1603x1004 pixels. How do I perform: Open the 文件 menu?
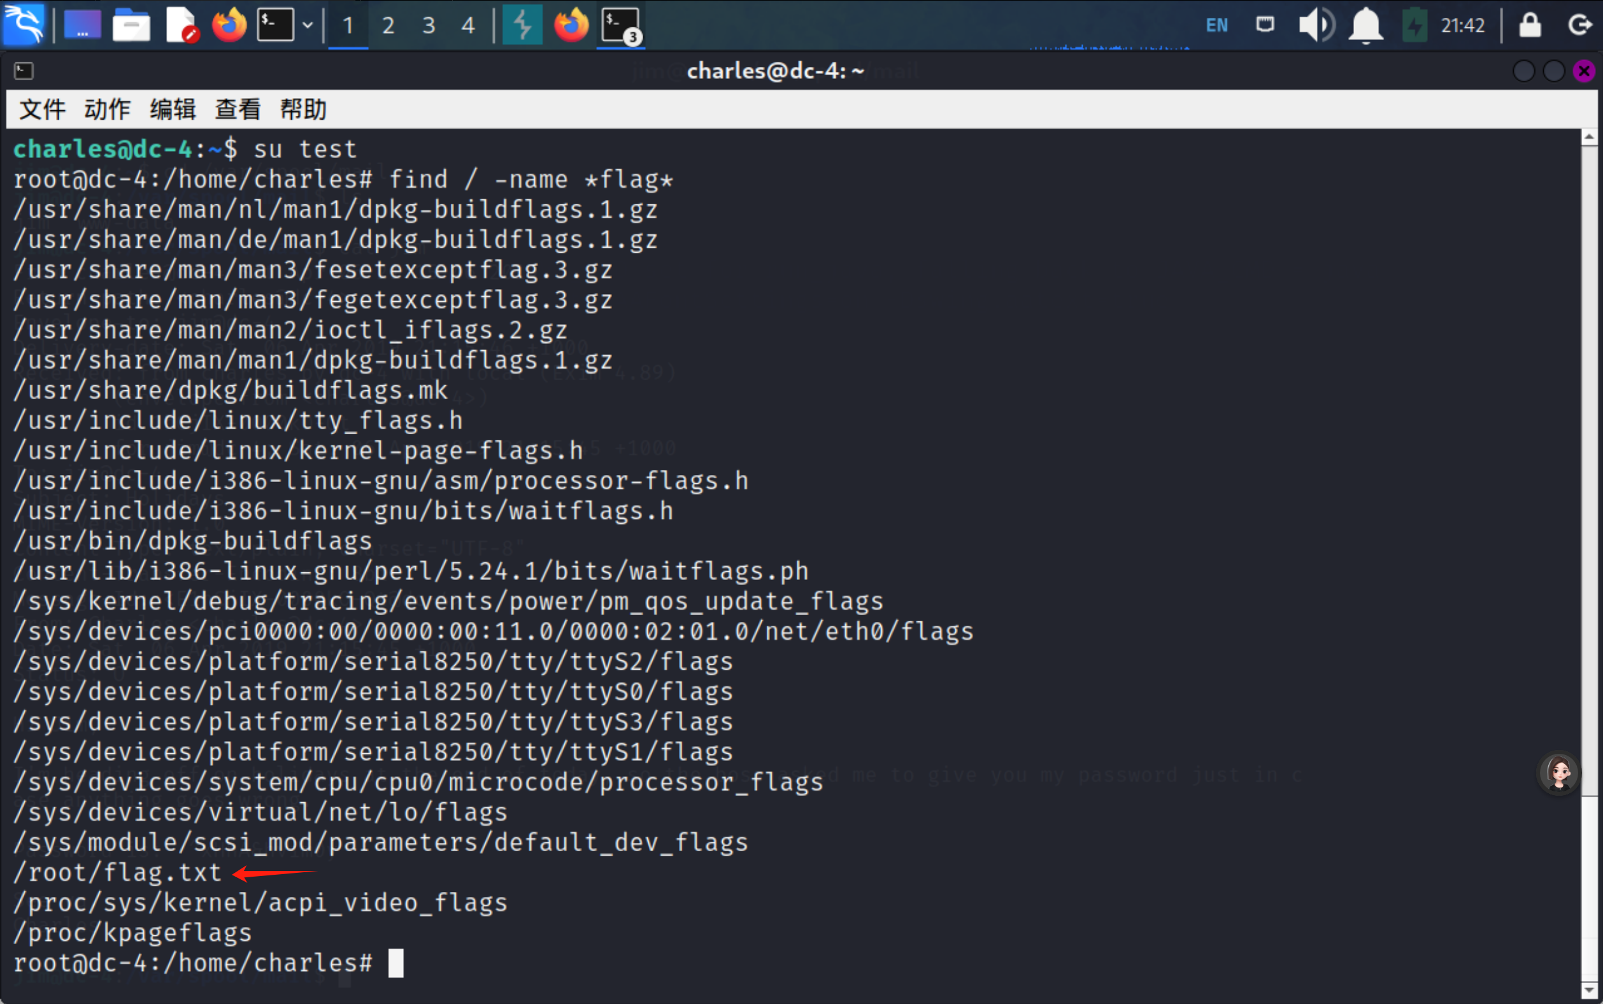tap(42, 109)
